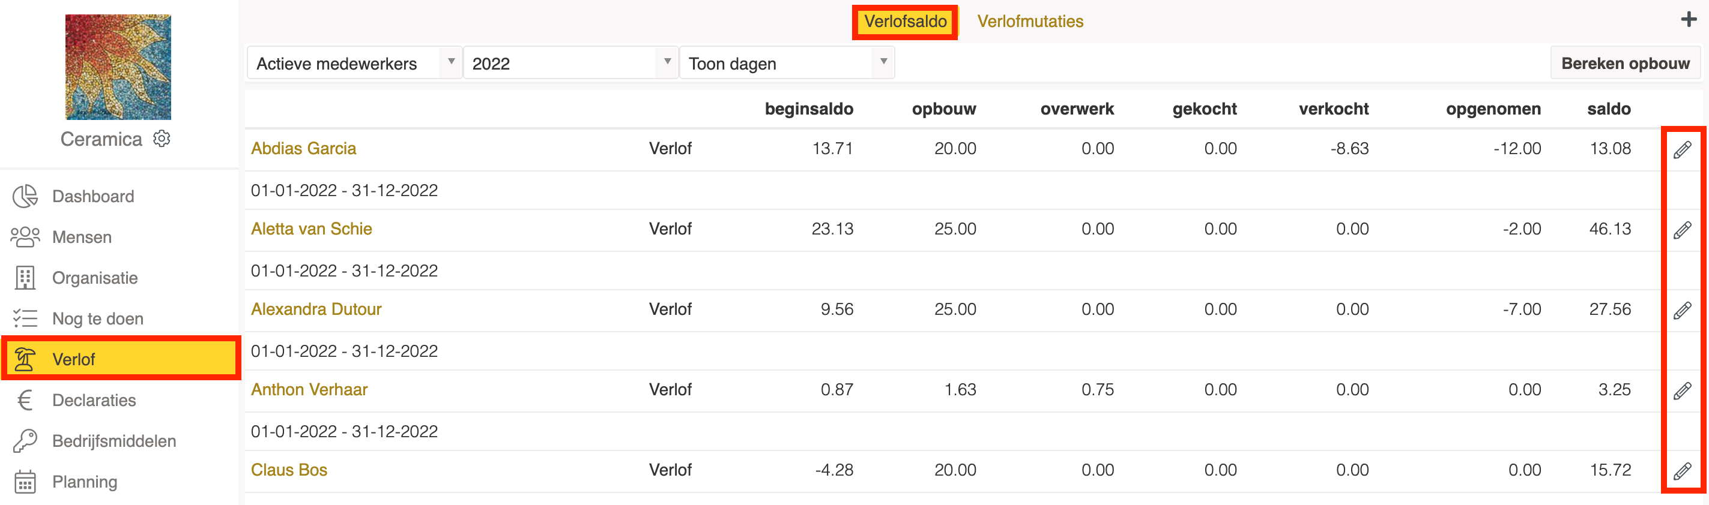Click the edit pencil for Abdias Garcia
The image size is (1709, 505).
pyautogui.click(x=1682, y=150)
